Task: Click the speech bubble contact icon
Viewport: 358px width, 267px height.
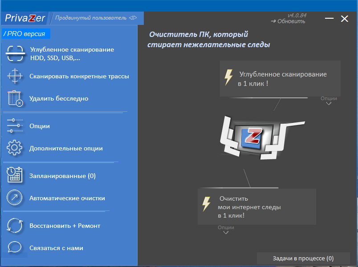Action: tap(15, 247)
